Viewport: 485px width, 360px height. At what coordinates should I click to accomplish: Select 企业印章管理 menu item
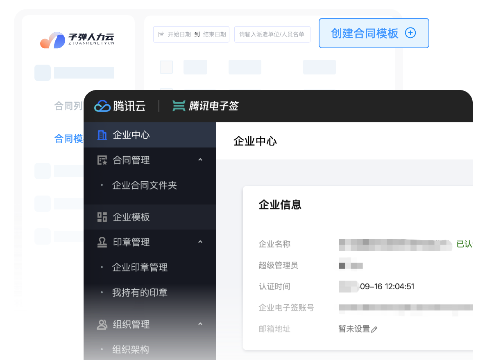pos(140,268)
